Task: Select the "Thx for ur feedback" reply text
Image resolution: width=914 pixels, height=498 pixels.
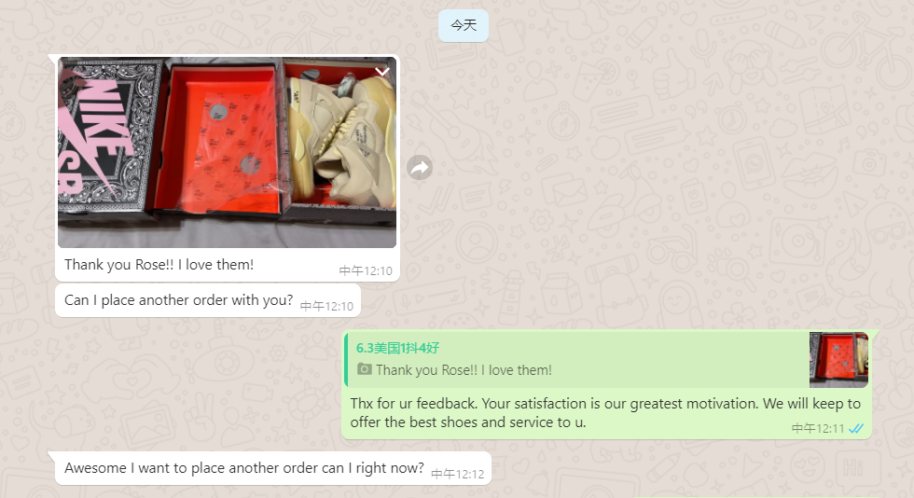Action: click(605, 413)
